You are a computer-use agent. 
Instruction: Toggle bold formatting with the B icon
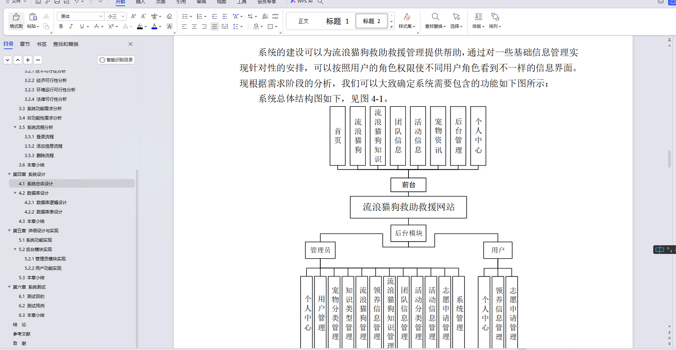point(61,26)
